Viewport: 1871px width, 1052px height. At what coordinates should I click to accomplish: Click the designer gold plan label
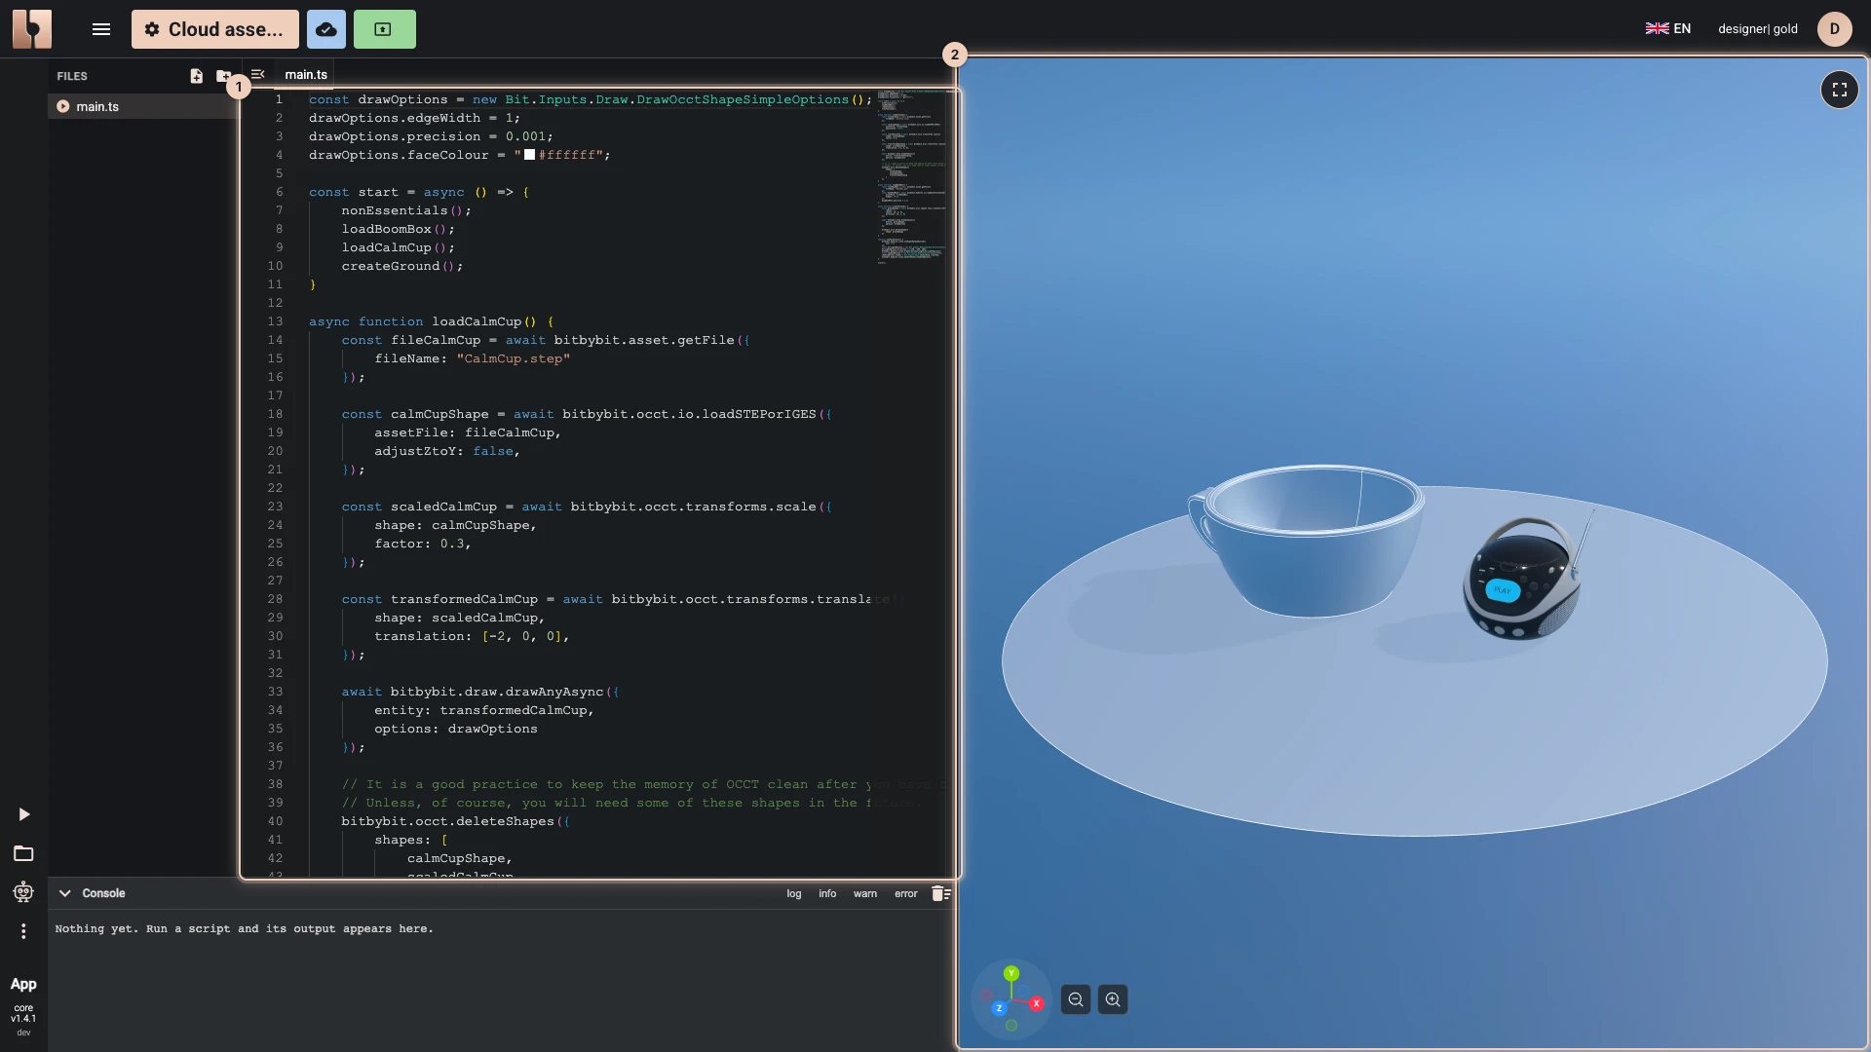(x=1758, y=29)
